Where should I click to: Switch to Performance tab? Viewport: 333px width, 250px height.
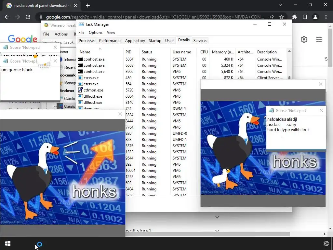pyautogui.click(x=110, y=41)
